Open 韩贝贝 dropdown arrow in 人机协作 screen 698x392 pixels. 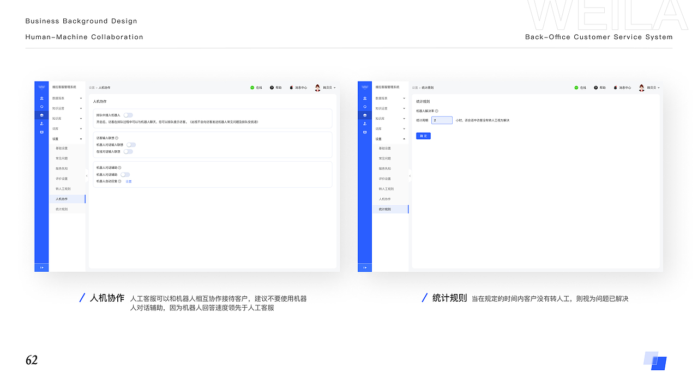334,88
